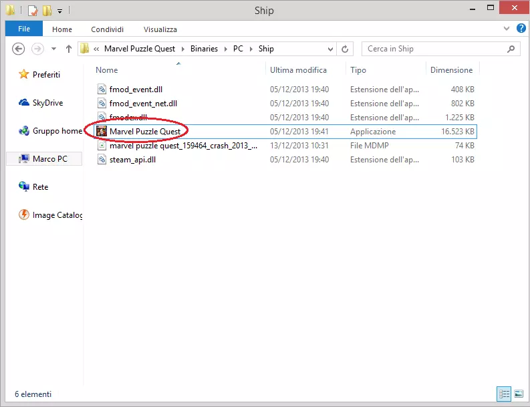530x407 pixels.
Task: Click the fmod_event_net.dll file name
Action: point(143,104)
